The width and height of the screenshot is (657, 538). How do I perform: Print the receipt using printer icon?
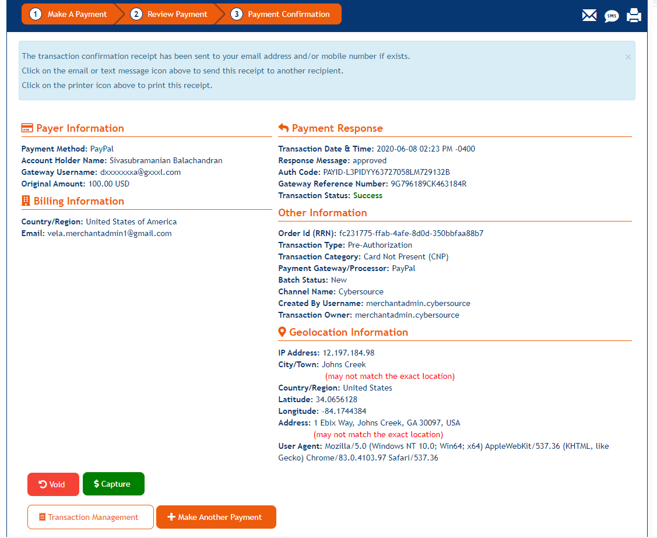pyautogui.click(x=634, y=16)
